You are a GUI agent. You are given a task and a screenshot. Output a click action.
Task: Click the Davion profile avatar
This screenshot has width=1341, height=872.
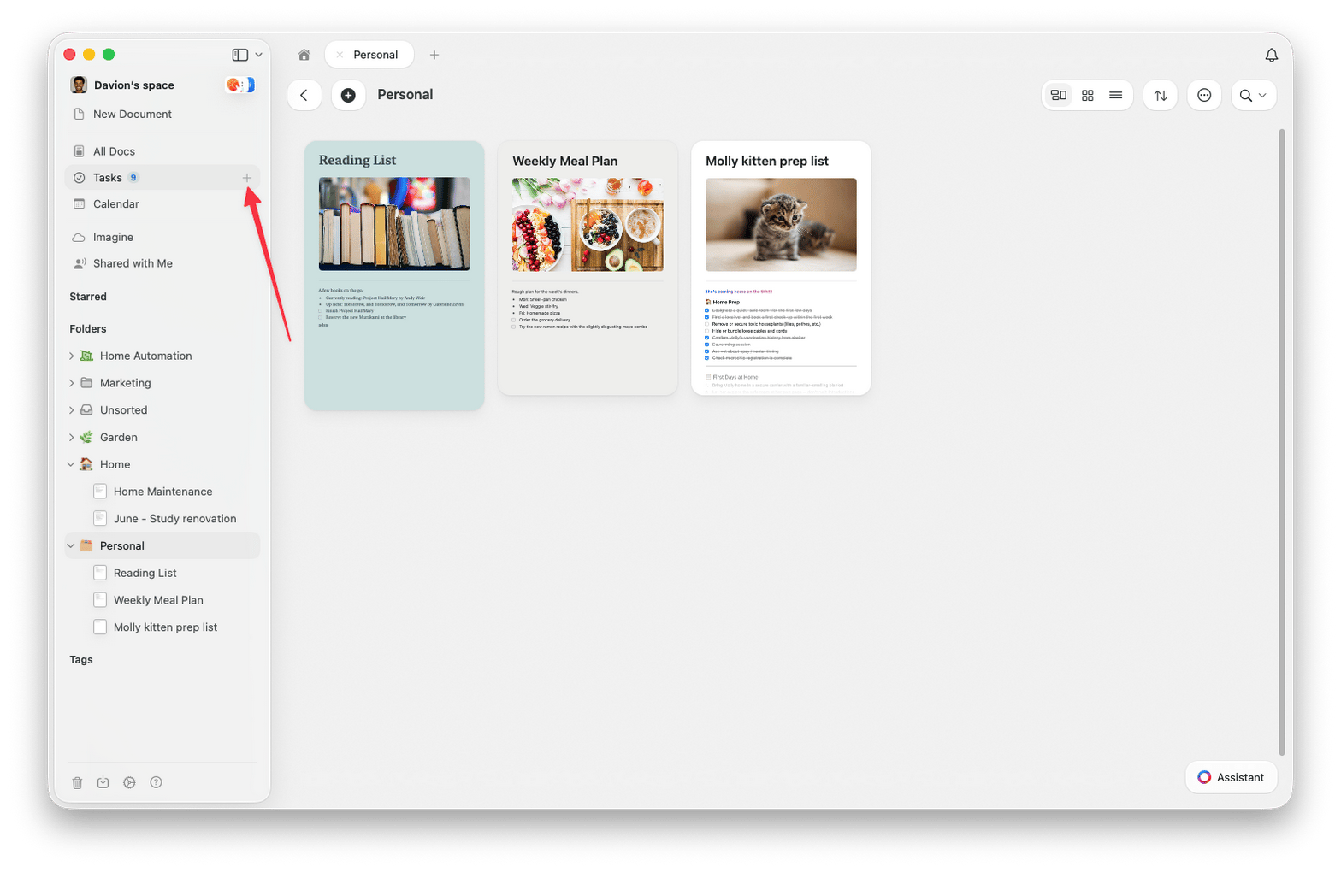point(79,85)
